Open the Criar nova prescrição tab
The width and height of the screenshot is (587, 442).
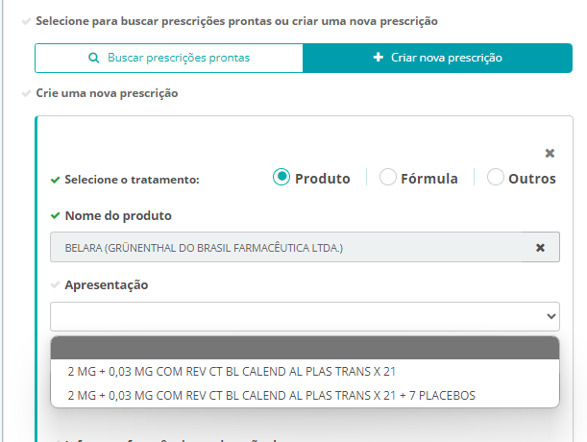click(445, 58)
